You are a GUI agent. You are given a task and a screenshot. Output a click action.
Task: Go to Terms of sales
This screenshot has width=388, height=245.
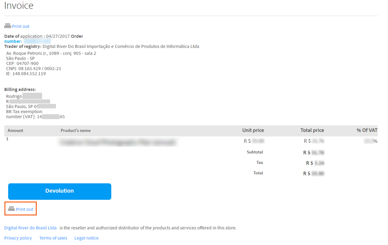tap(53, 238)
